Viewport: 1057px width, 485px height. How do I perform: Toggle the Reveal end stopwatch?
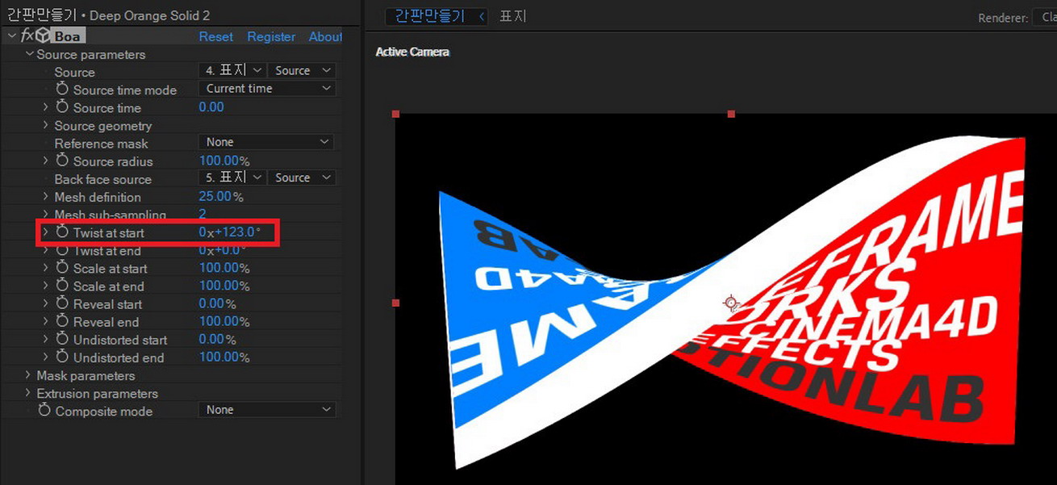[x=62, y=322]
